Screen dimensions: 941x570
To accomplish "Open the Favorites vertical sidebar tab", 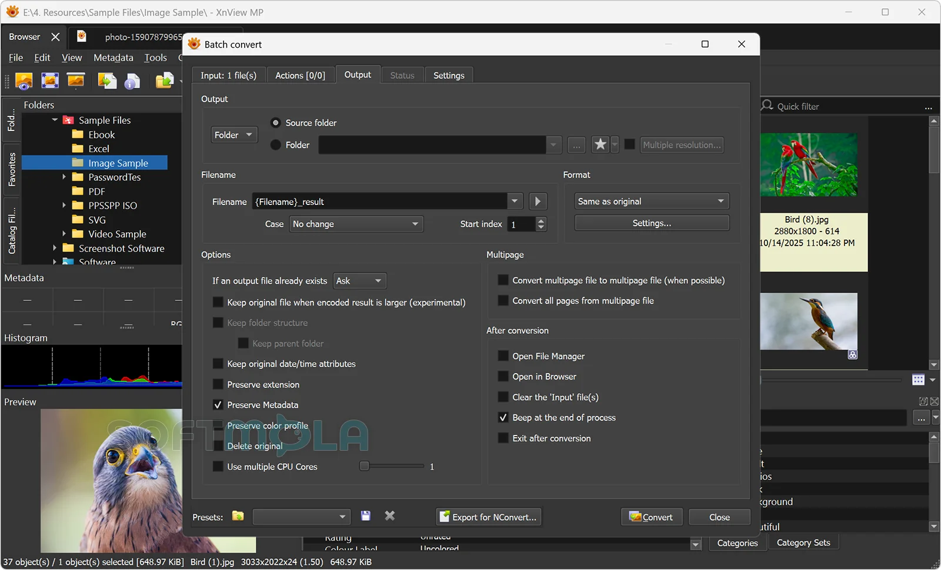I will (x=11, y=169).
